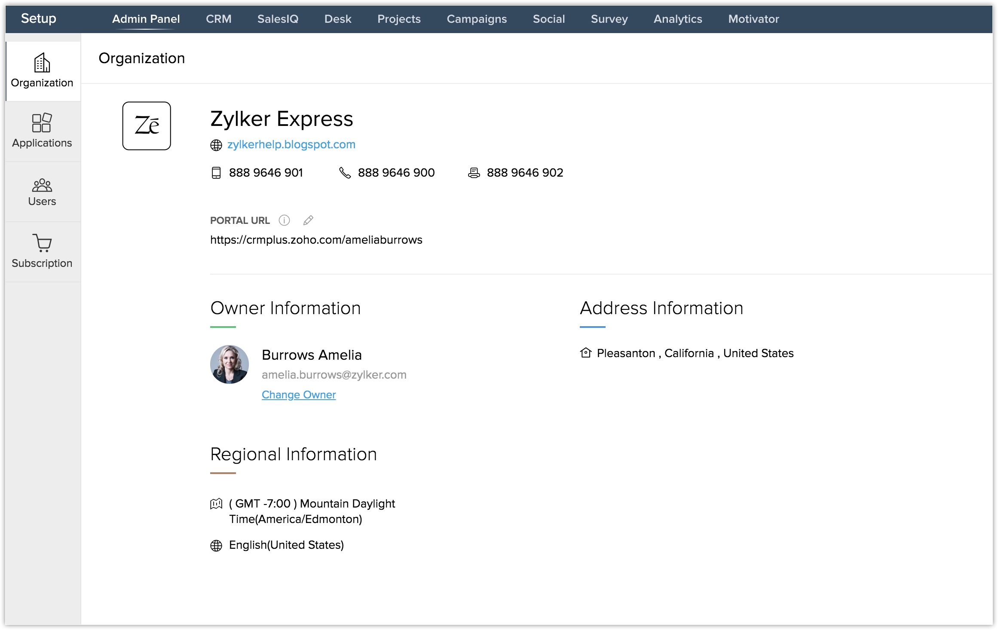This screenshot has height=630, width=998.
Task: Open the Applications sidebar icon
Action: [x=42, y=123]
